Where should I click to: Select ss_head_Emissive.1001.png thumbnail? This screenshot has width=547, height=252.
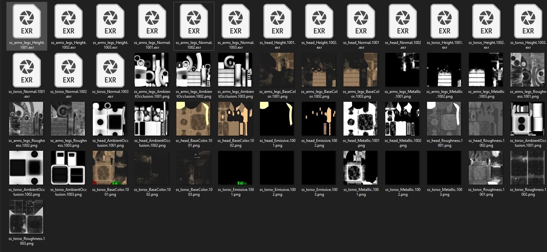(277, 119)
